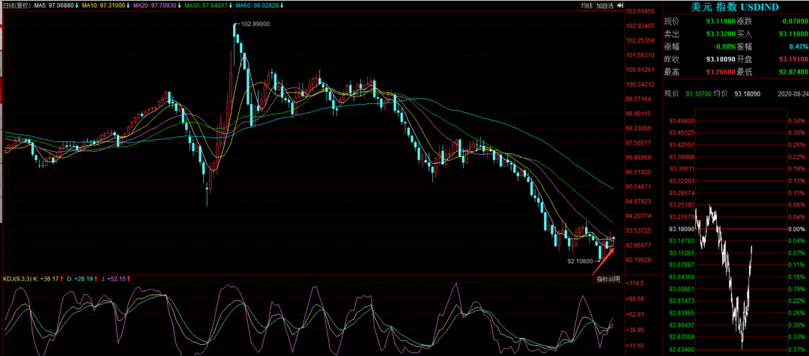Click the 102.99000 high price marker
The height and width of the screenshot is (356, 809).
(x=255, y=24)
